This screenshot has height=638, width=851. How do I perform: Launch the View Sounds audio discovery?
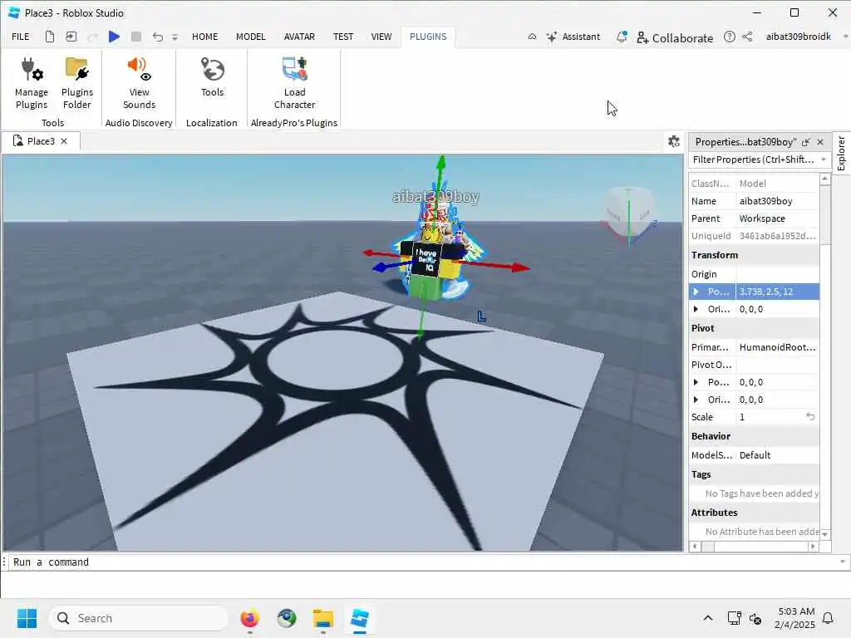tap(139, 84)
